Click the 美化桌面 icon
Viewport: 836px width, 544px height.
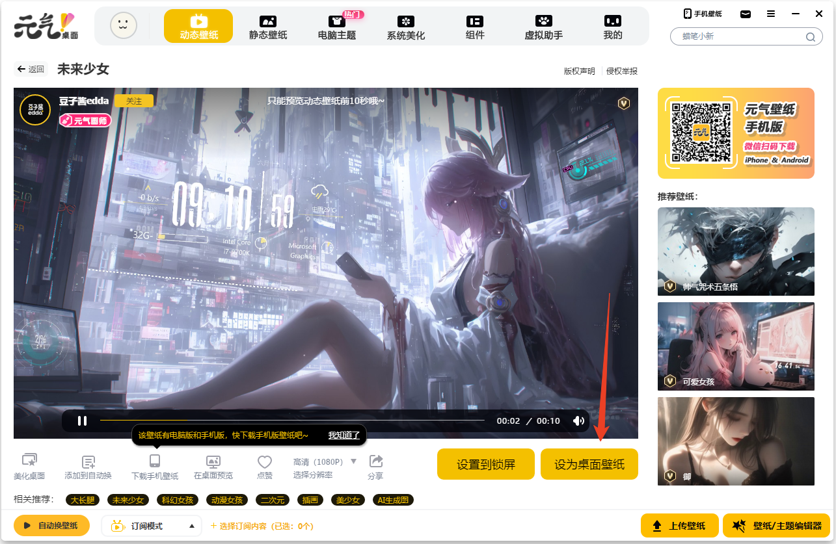coord(29,461)
